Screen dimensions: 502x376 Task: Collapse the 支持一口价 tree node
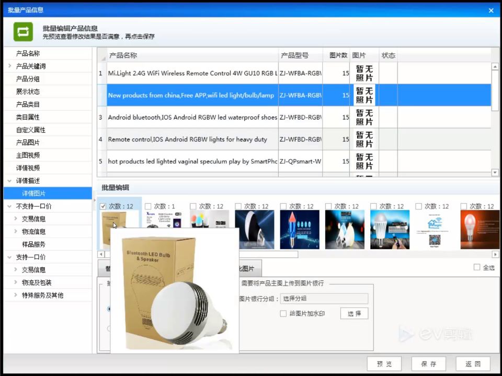[9, 257]
